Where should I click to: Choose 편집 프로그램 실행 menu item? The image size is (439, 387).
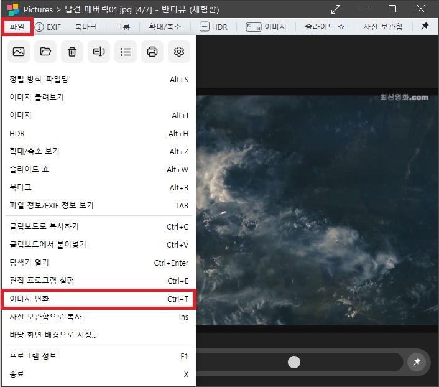pos(98,281)
